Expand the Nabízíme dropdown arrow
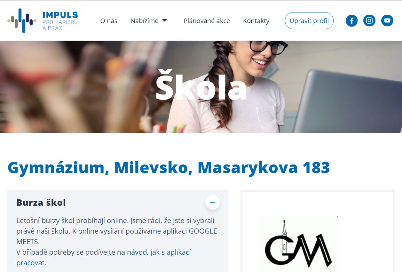Viewport: 402px width, 272px height. pyautogui.click(x=165, y=20)
